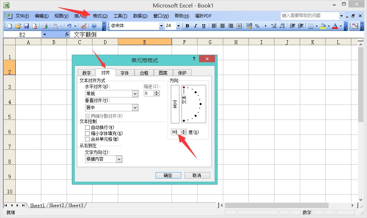Open the 格式(O) menu
The height and width of the screenshot is (218, 367).
point(100,16)
